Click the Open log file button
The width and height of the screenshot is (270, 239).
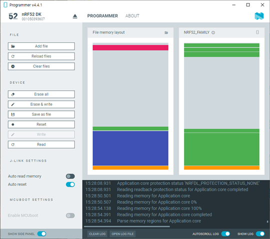pyautogui.click(x=122, y=234)
